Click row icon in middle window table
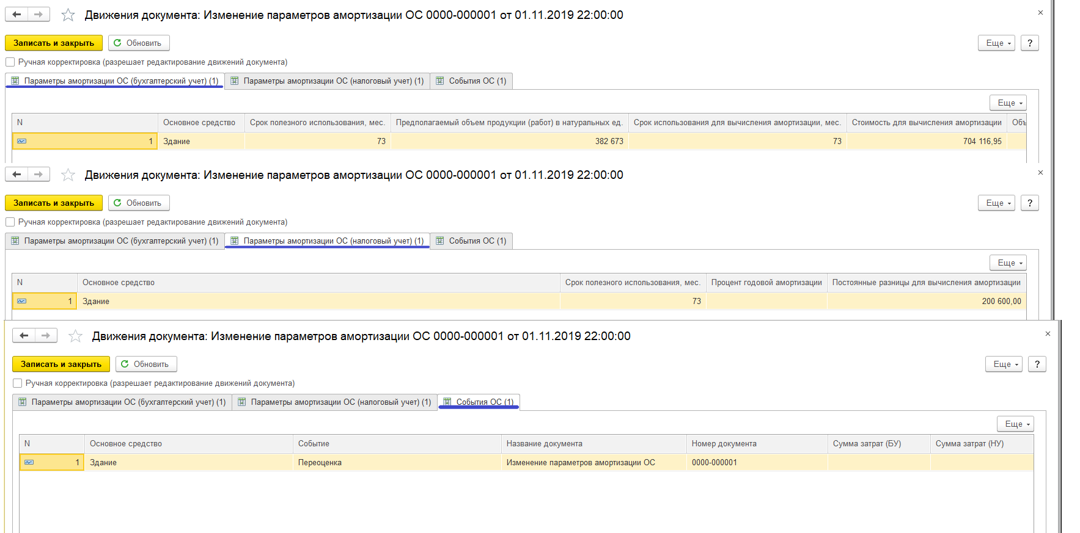 click(x=22, y=301)
